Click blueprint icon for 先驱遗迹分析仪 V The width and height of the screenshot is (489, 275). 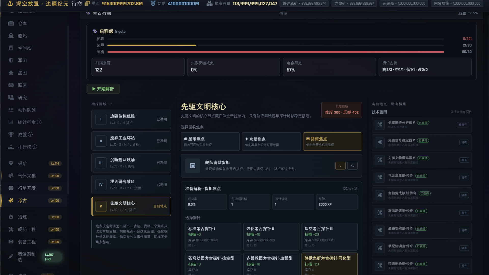click(x=380, y=125)
